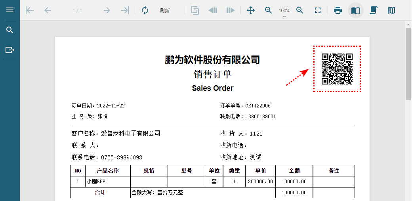Viewport: 412px width, 201px height.
Task: Click the search icon in left sidebar
Action: (10, 30)
